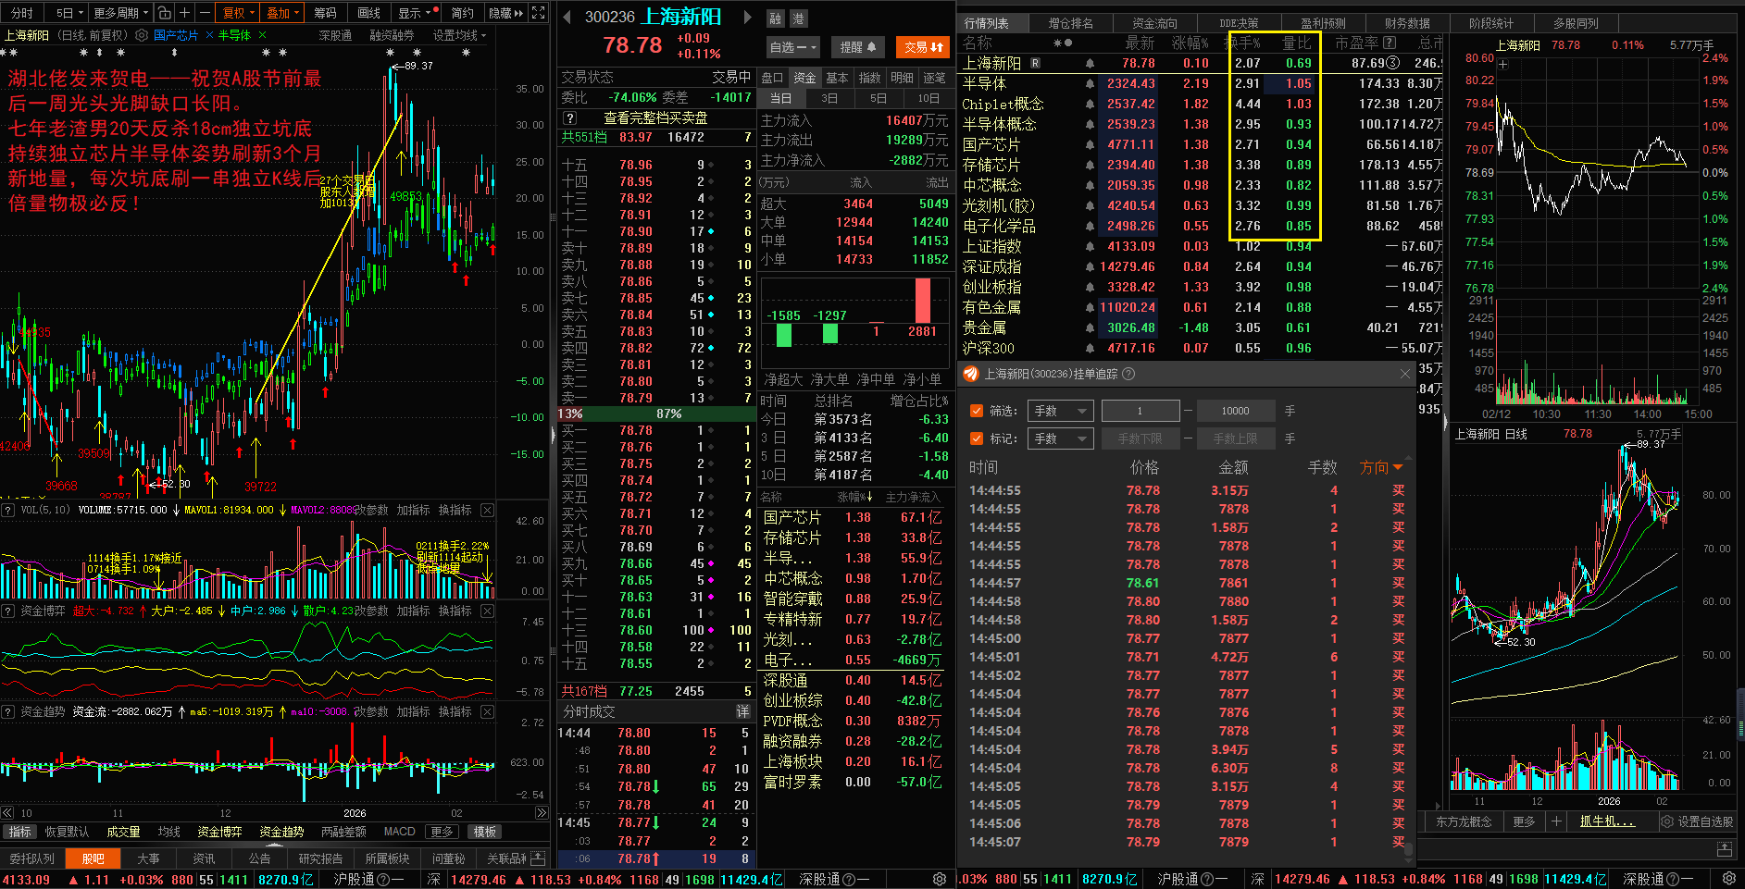Screen dimensions: 1745x889
Task: Remove 半导体 overlay with its X
Action: click(262, 35)
